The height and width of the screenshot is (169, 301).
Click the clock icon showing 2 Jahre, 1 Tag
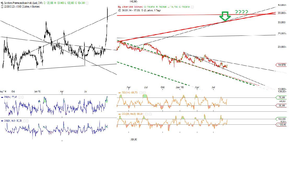[x=120, y=11]
